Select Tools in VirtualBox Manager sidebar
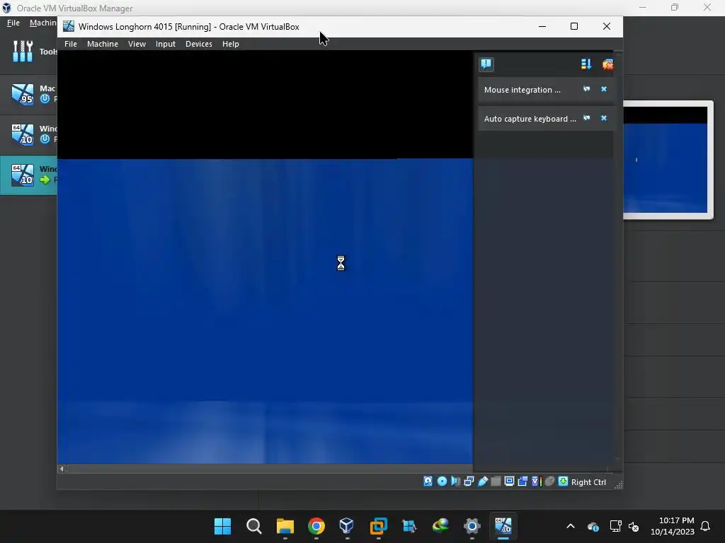Image resolution: width=725 pixels, height=543 pixels. click(28, 51)
